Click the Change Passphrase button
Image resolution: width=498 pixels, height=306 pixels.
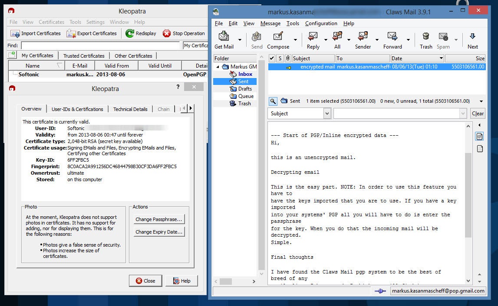[158, 219]
